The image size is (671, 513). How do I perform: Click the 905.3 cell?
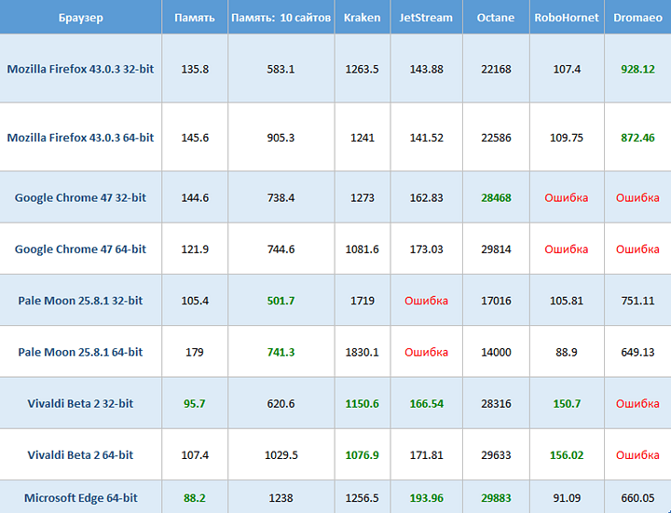point(281,138)
